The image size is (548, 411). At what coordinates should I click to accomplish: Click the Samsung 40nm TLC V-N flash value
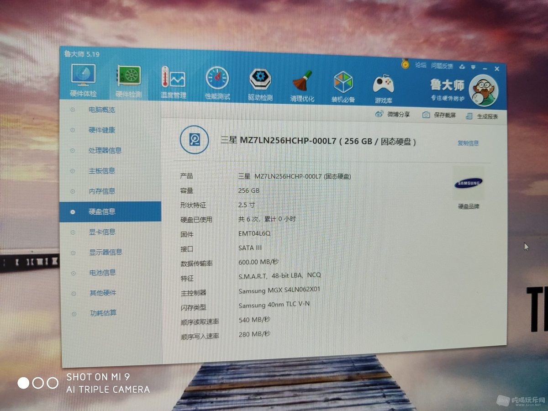pos(274,305)
